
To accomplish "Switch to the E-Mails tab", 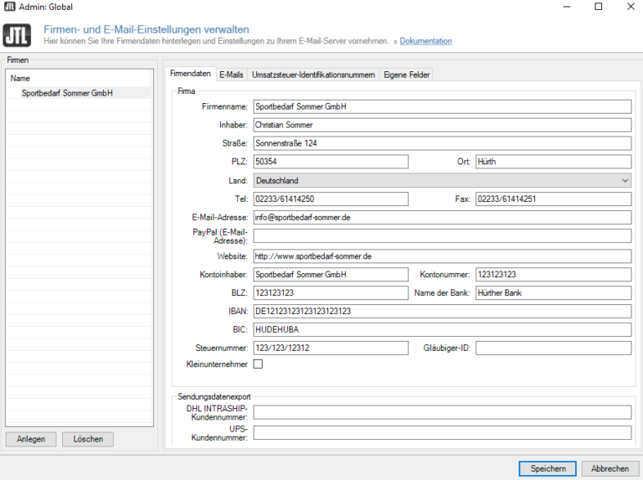I will (x=231, y=75).
